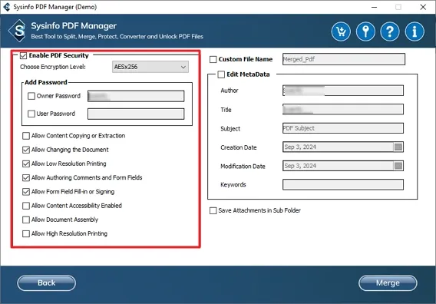436x304 pixels.
Task: Check Save Attachments in Sub Folder
Action: tap(213, 210)
